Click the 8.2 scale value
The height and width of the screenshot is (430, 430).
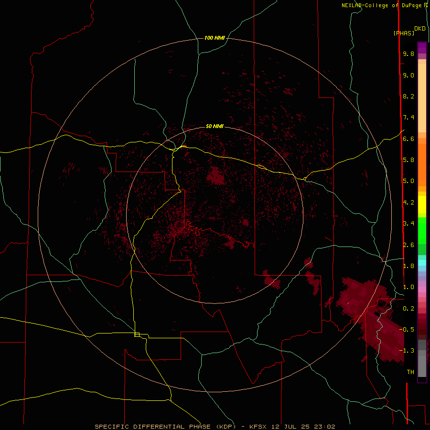(408, 96)
